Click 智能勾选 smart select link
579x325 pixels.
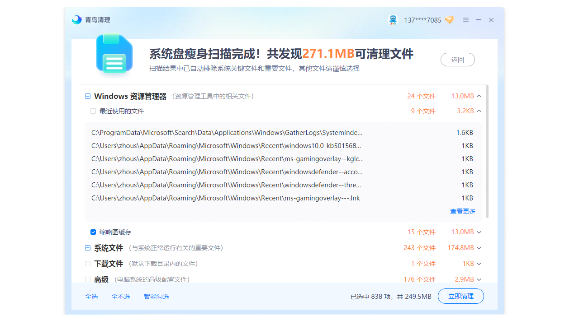157,297
